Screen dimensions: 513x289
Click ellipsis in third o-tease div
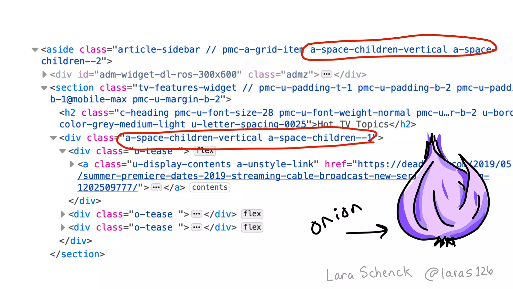(196, 227)
